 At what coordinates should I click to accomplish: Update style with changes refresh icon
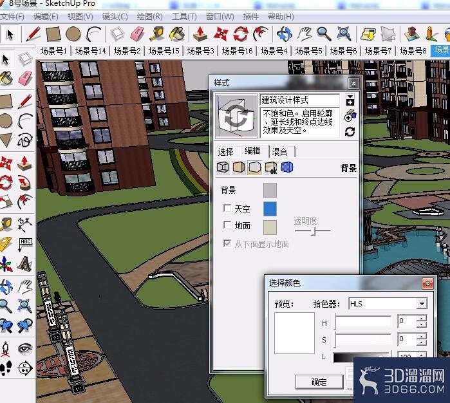click(350, 132)
